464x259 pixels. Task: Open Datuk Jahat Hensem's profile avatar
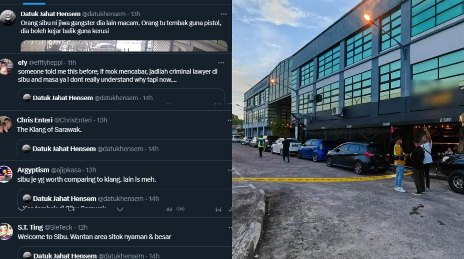point(8,18)
